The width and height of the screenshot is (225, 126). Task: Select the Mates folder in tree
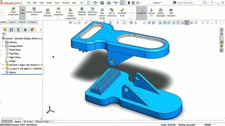(13, 72)
